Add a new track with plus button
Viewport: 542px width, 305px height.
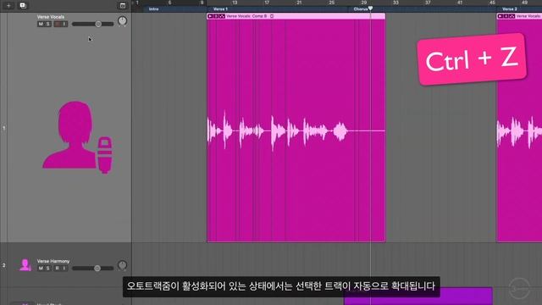click(8, 6)
